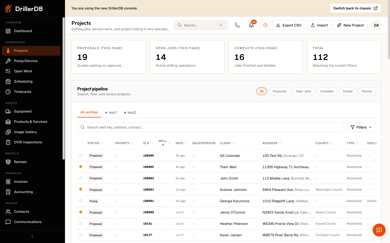
Task: Unstar the Andrew Johnson project
Action: 81,189
